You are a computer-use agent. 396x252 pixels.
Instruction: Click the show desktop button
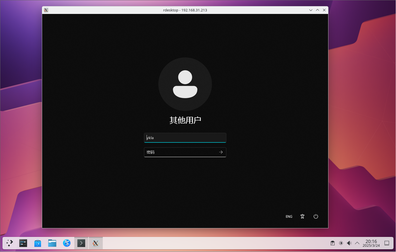pos(387,243)
